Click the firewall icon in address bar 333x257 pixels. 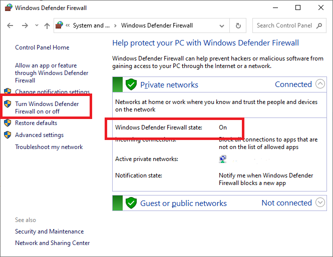(59, 25)
